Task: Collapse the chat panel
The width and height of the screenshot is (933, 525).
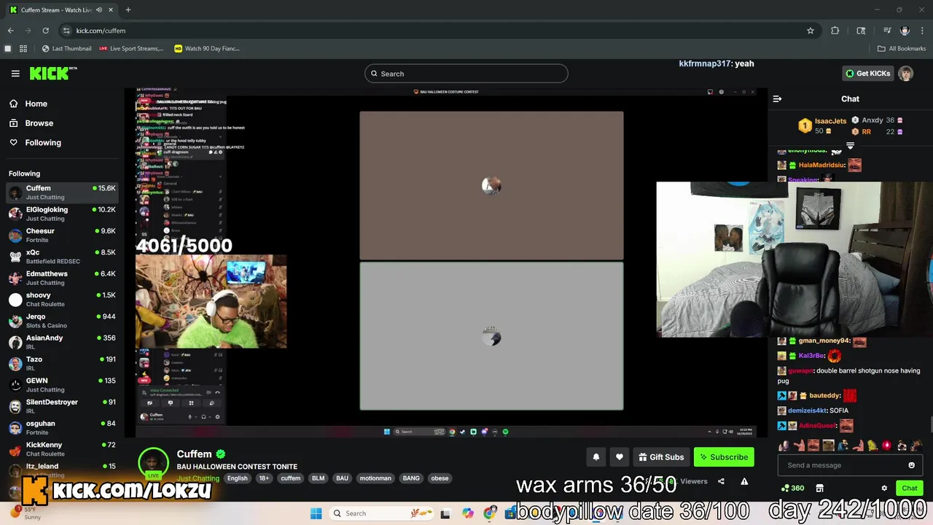Action: [777, 98]
